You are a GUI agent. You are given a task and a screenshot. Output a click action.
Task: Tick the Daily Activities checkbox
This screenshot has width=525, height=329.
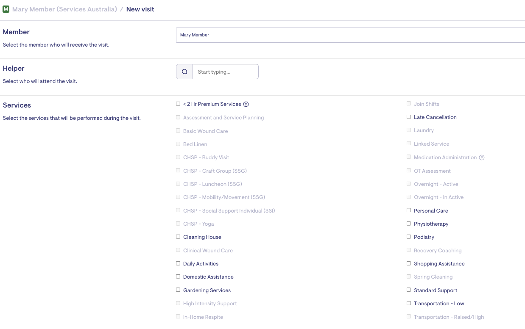point(178,263)
